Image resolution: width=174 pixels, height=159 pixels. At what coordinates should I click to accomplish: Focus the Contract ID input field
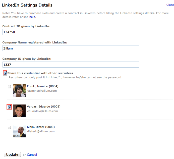pos(71,32)
